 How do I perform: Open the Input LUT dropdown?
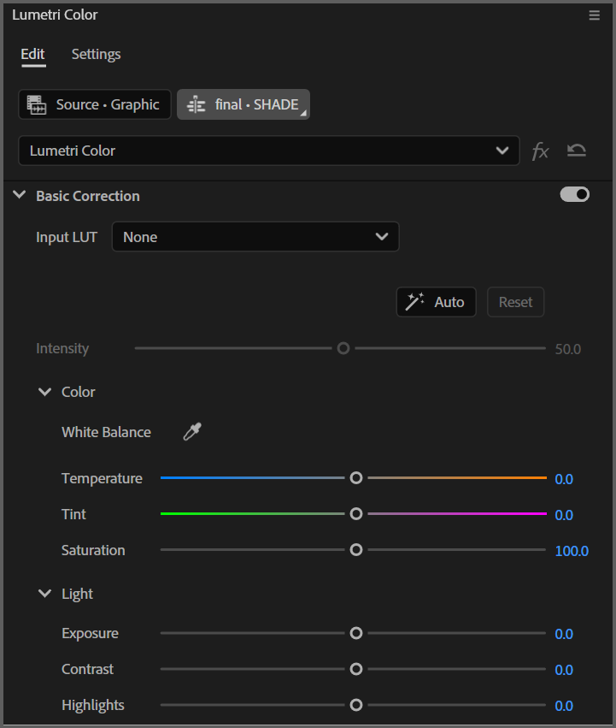tap(255, 237)
